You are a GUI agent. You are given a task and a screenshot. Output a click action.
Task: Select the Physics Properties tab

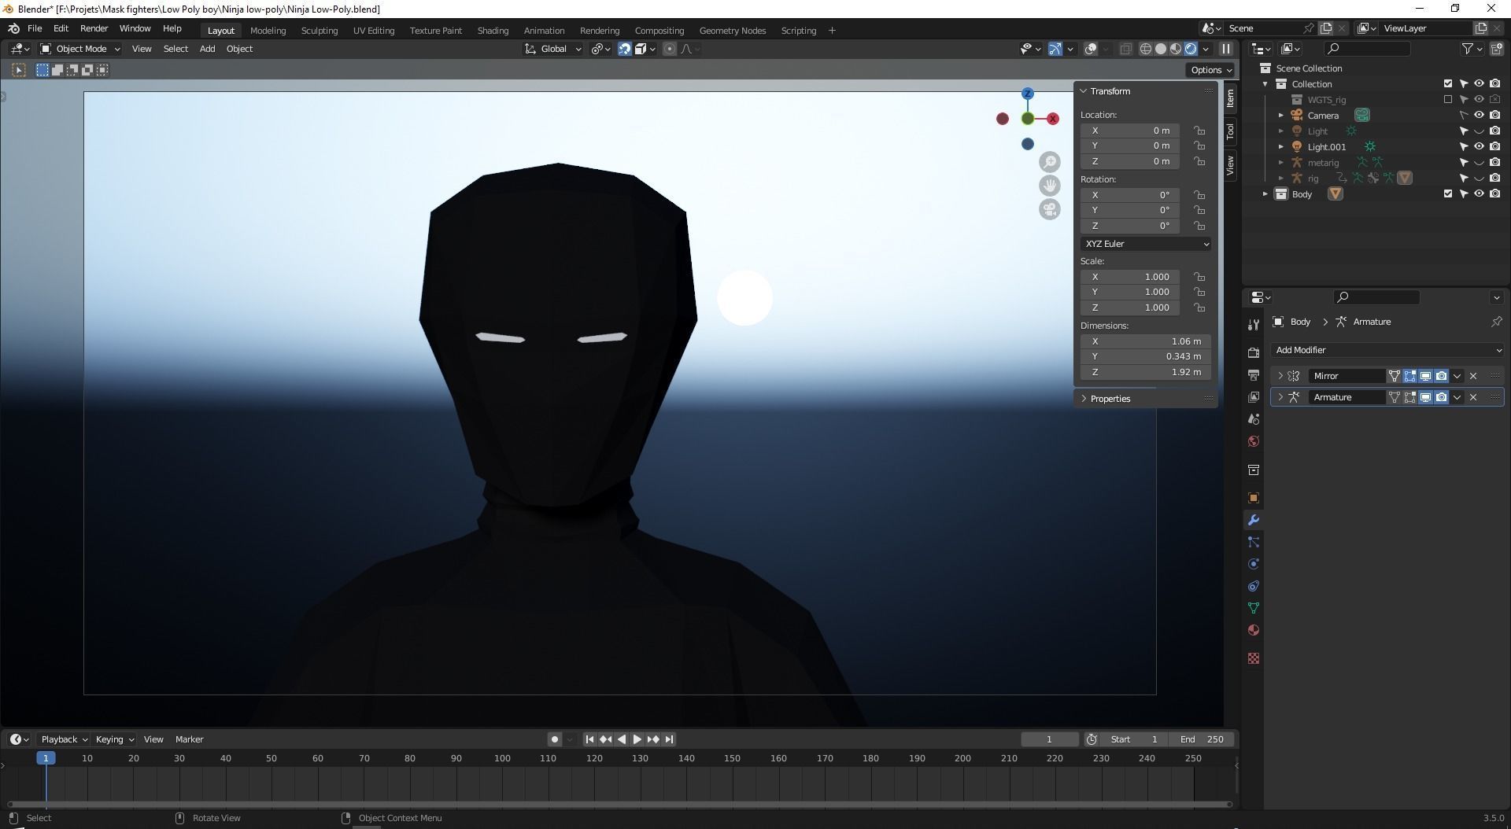pos(1253,565)
